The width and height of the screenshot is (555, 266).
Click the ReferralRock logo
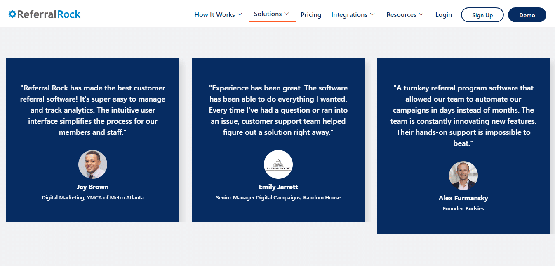(45, 14)
